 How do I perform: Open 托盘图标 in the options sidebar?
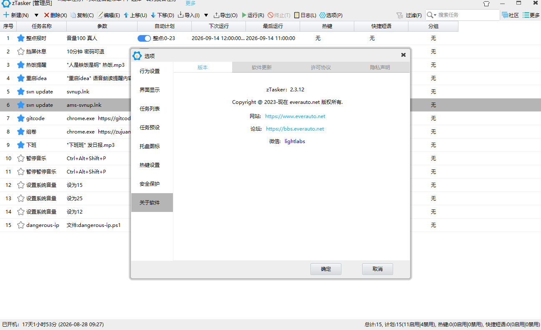click(152, 146)
